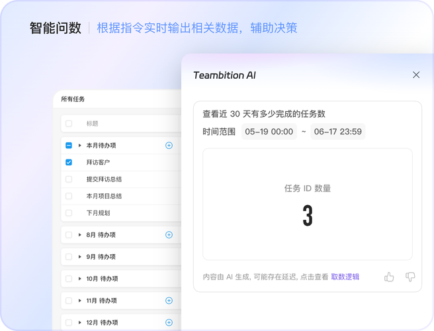Expand the 9月 待办项 group arrow

(x=79, y=257)
